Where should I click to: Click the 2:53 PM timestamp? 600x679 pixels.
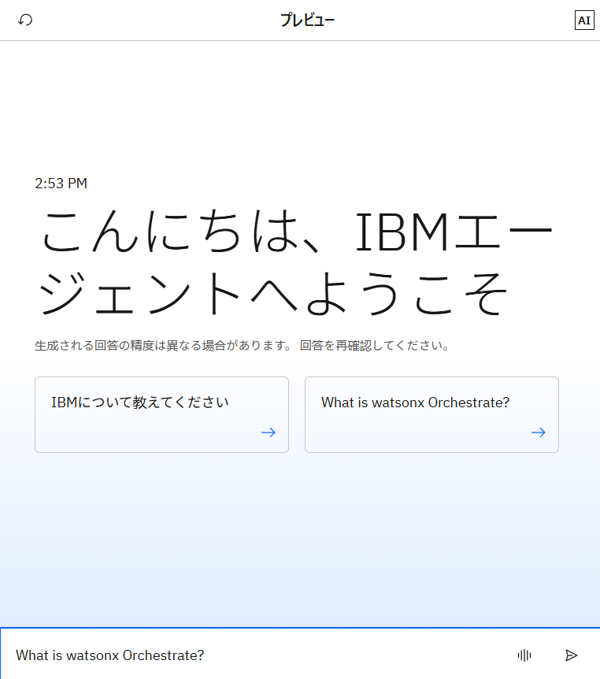[61, 184]
